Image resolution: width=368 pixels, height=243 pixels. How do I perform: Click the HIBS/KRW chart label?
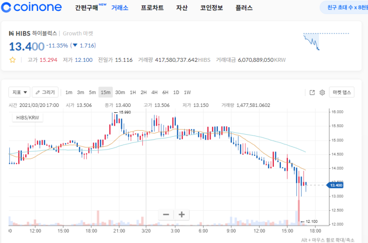[27, 117]
